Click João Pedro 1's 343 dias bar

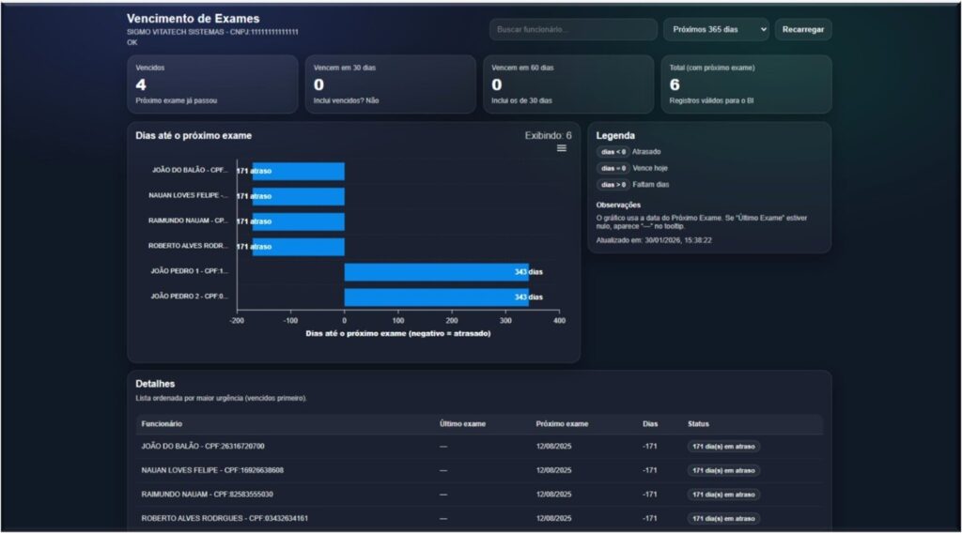point(436,272)
